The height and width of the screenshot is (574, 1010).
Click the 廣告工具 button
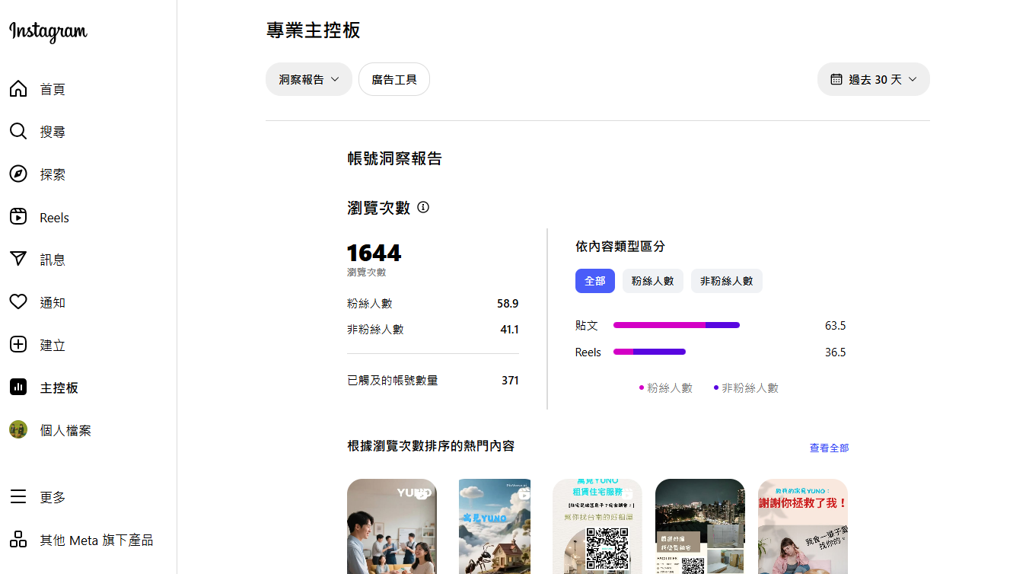click(393, 79)
